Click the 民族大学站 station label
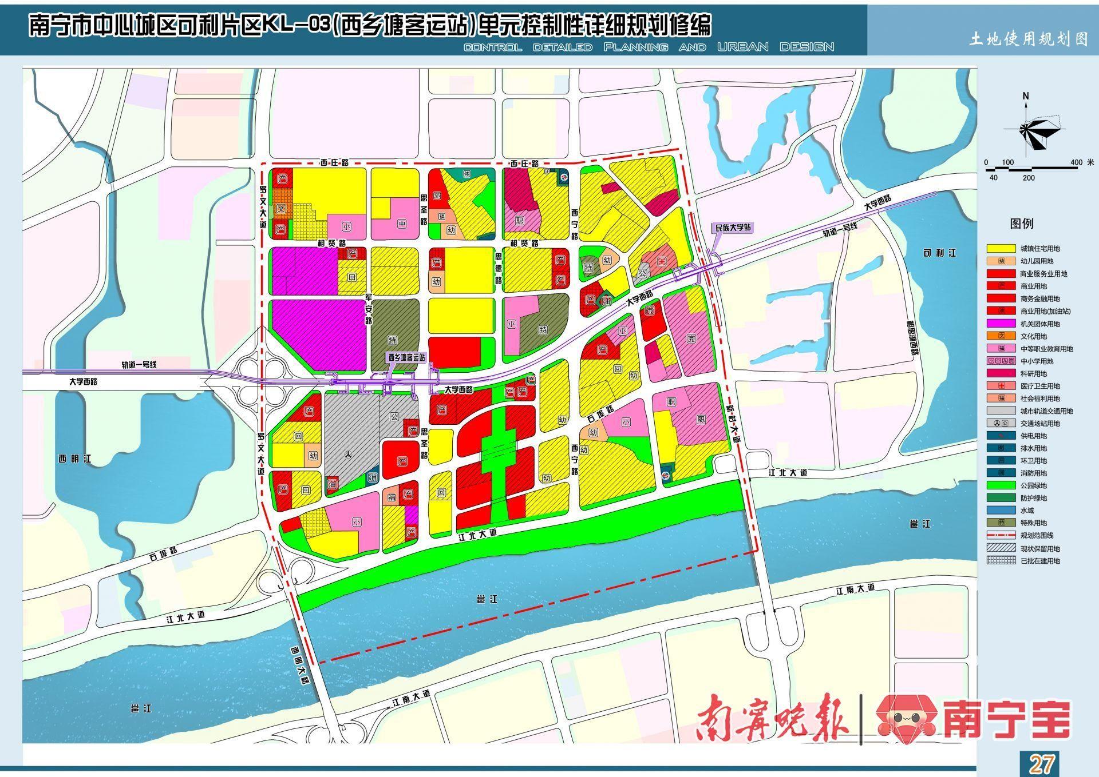Screen dimensions: 1099x777 point(732,228)
